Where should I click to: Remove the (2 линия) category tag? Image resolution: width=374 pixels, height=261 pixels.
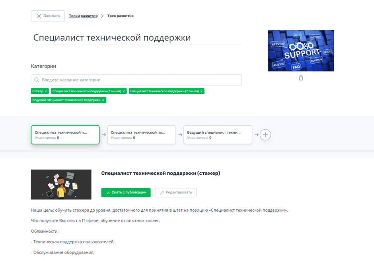tap(202, 92)
